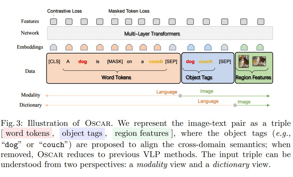This screenshot has width=293, height=177.
Task: Click the 'Modality' row label
Action: click(x=31, y=95)
